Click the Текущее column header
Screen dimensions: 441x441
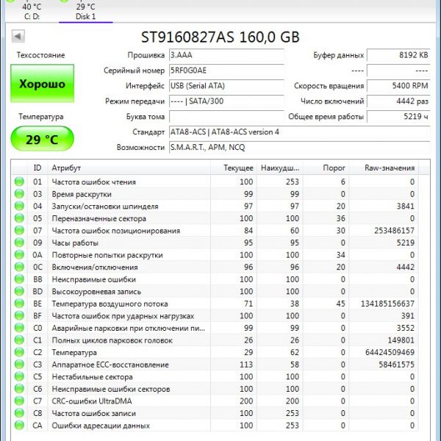click(x=234, y=168)
